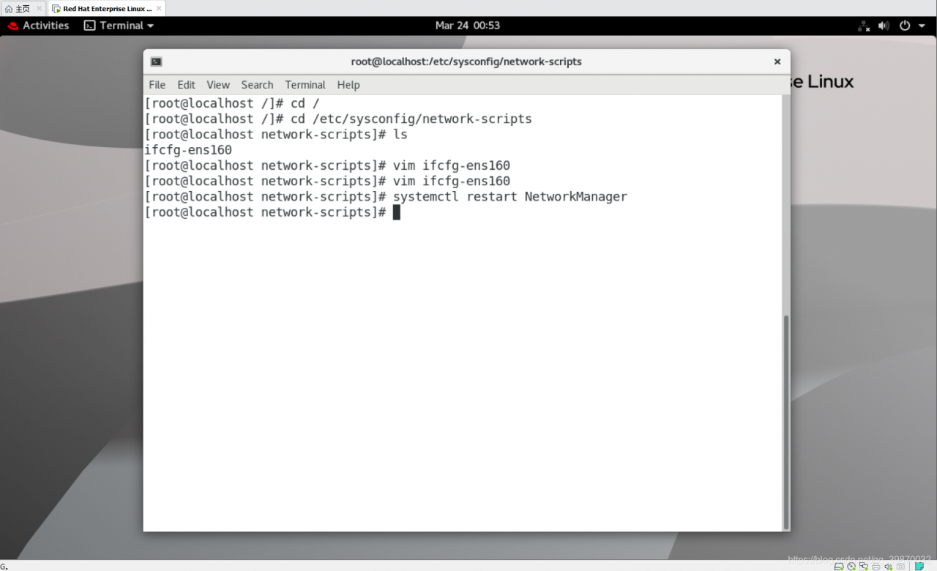Click the power icon in top bar
The height and width of the screenshot is (571, 937).
tap(905, 26)
